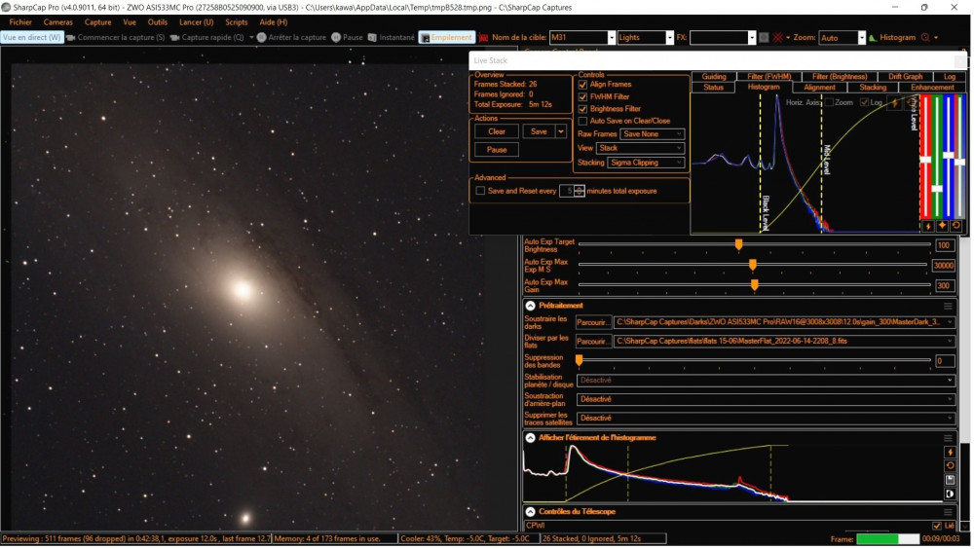Uncheck FWHM Filter checkbox
Screen dimensions: 974x549
click(x=582, y=97)
